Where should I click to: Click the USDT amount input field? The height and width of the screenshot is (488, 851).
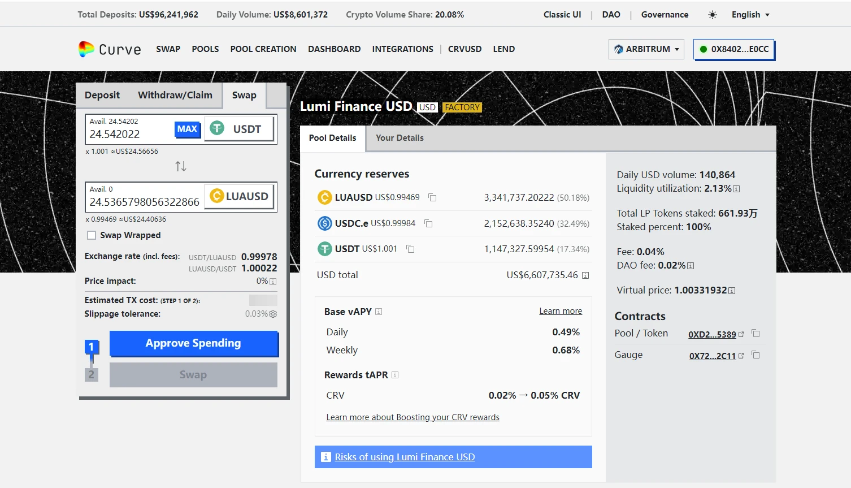[130, 134]
